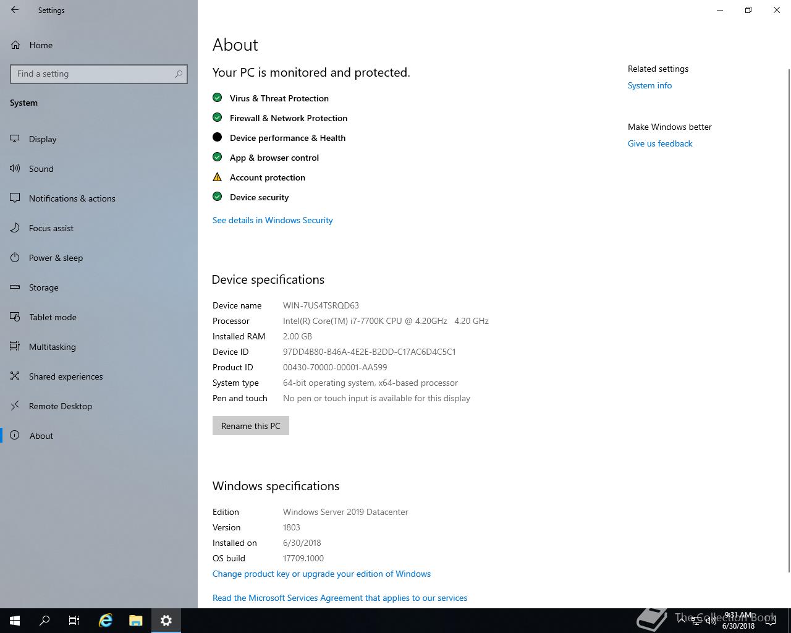This screenshot has width=791, height=633.
Task: Open See details in Windows Security link
Action: point(273,220)
